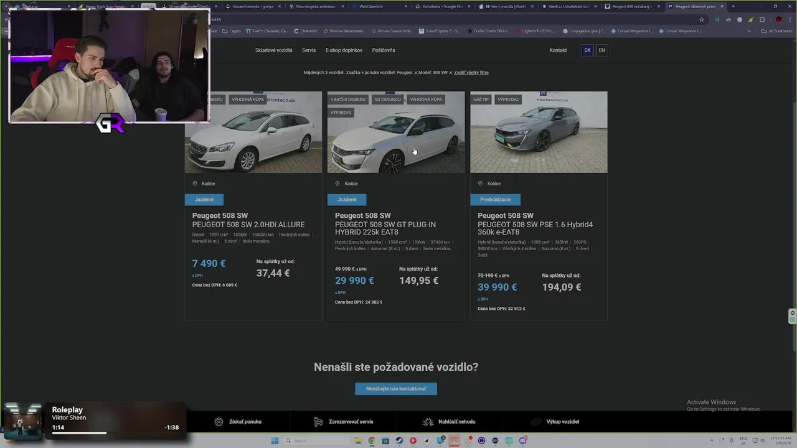Open the Windows Start menu

click(x=274, y=441)
